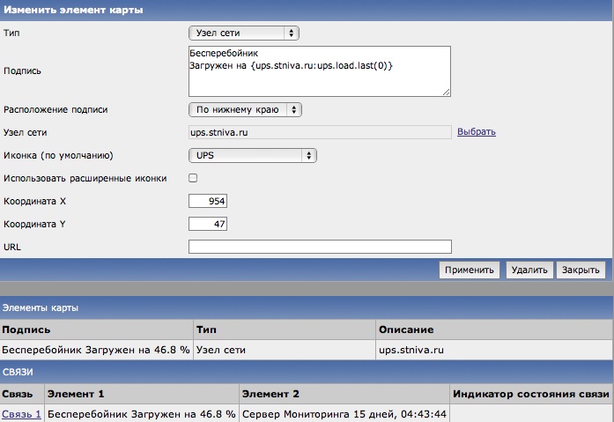Focus the Подпись text area
Image resolution: width=614 pixels, height=422 pixels.
[x=319, y=70]
